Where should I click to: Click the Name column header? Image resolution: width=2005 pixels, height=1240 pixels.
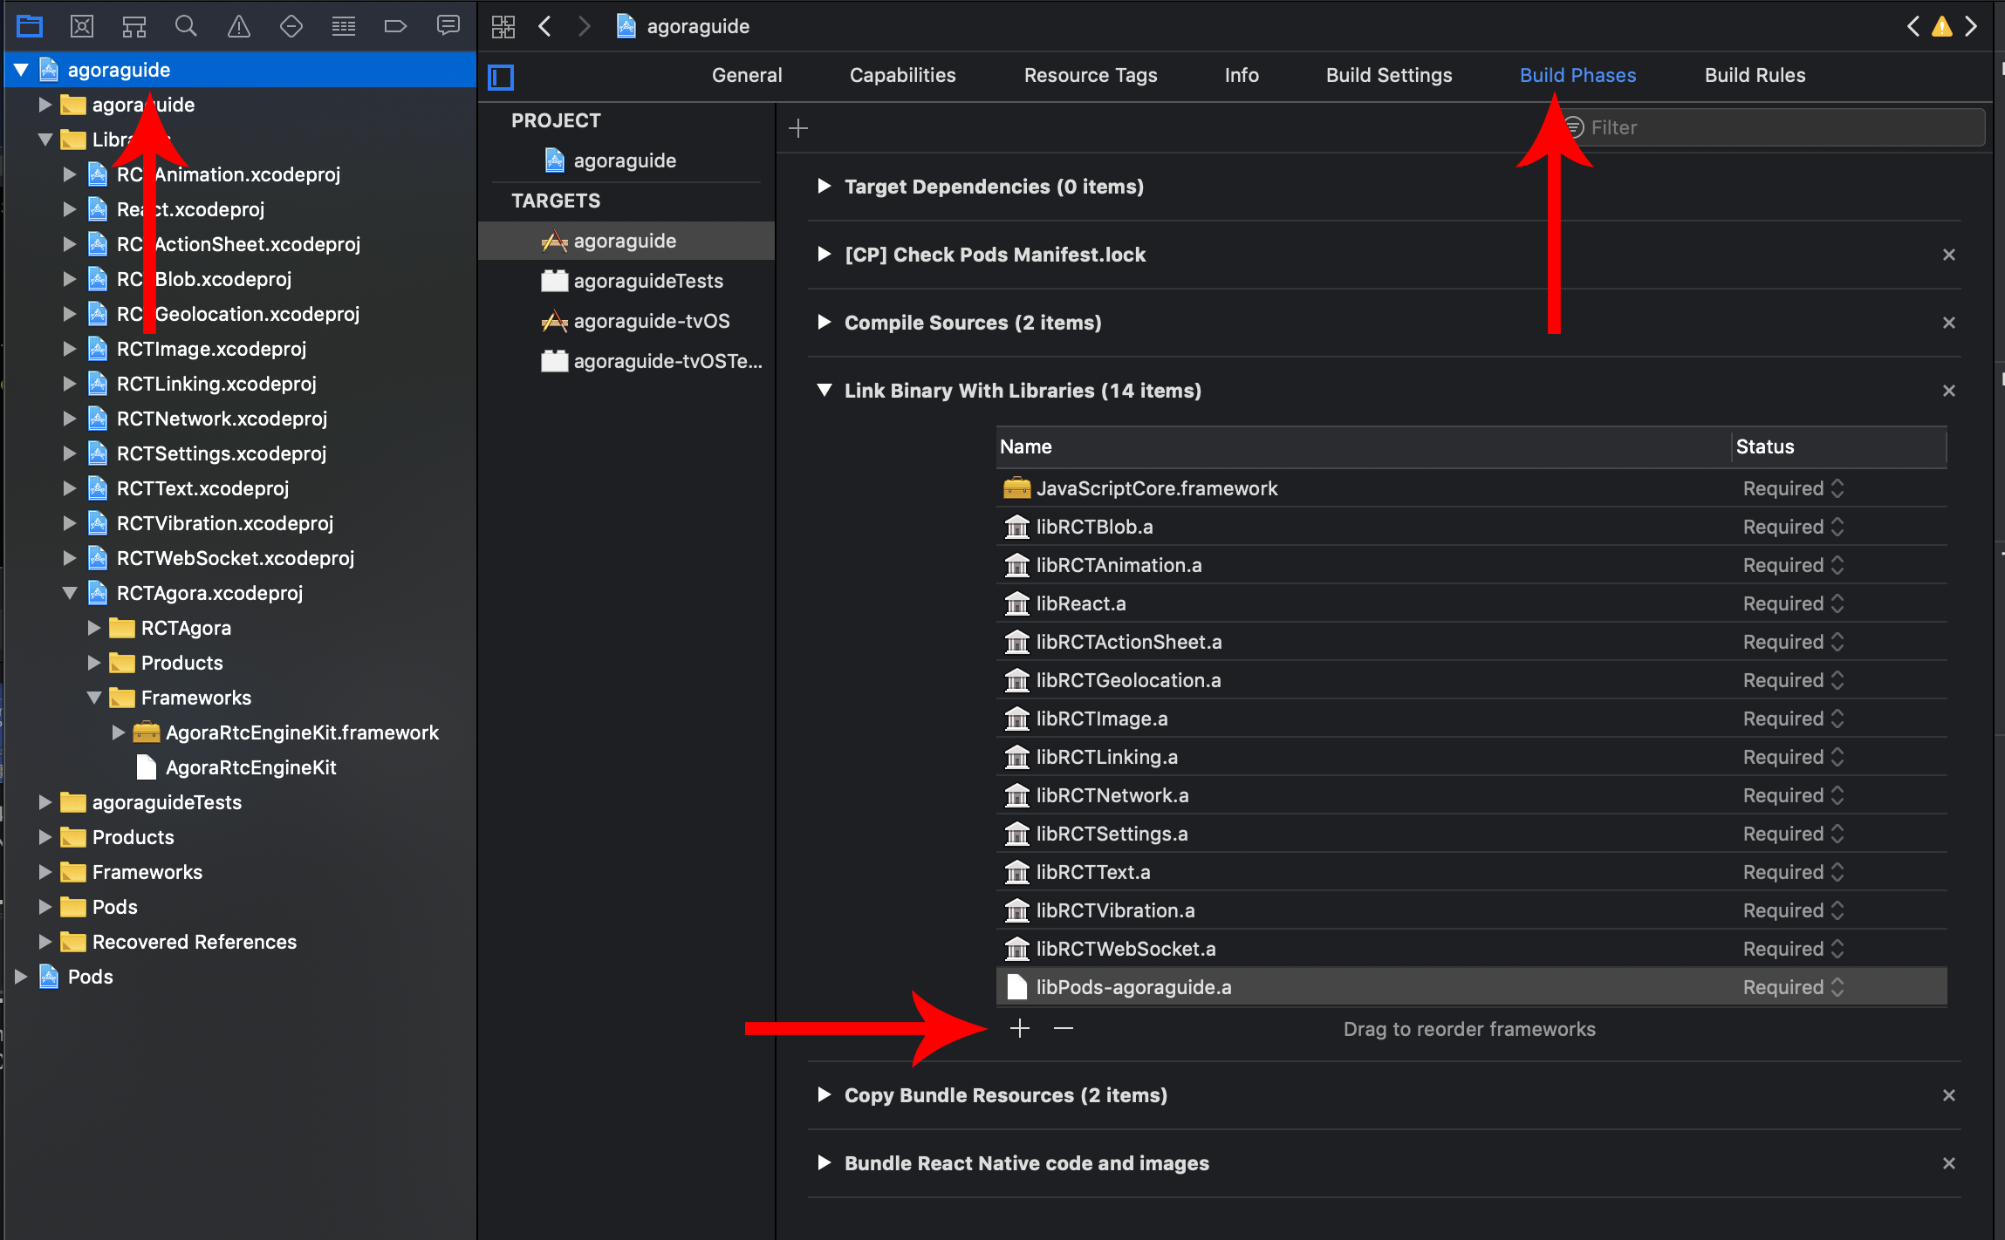(1363, 446)
